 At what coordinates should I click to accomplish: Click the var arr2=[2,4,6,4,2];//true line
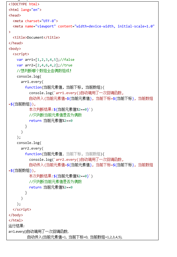pyautogui.click(x=45, y=65)
